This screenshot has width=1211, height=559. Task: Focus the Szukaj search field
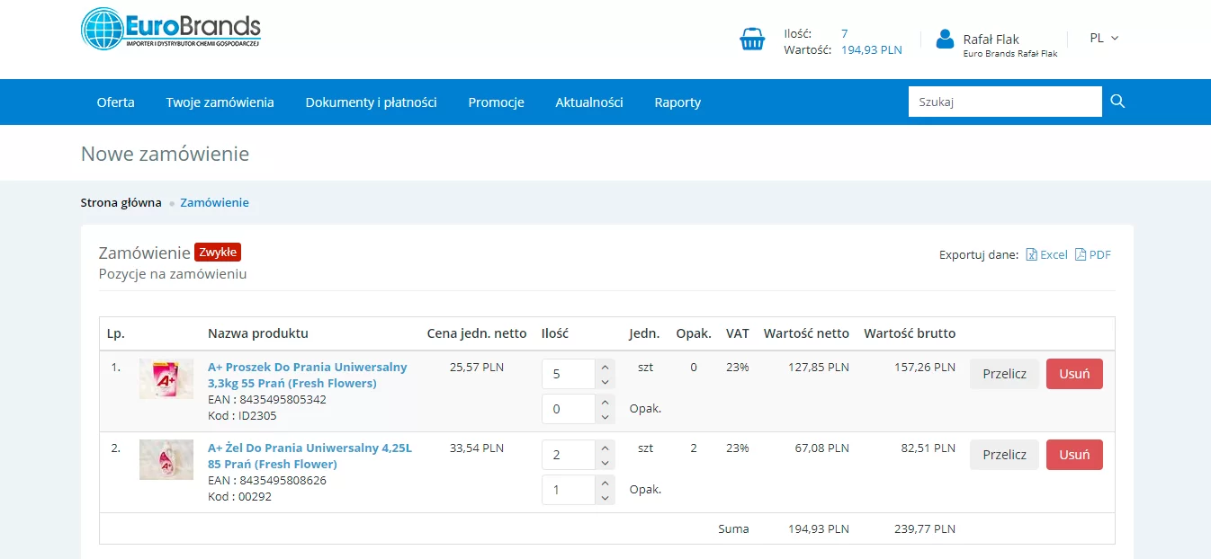[x=1005, y=102]
